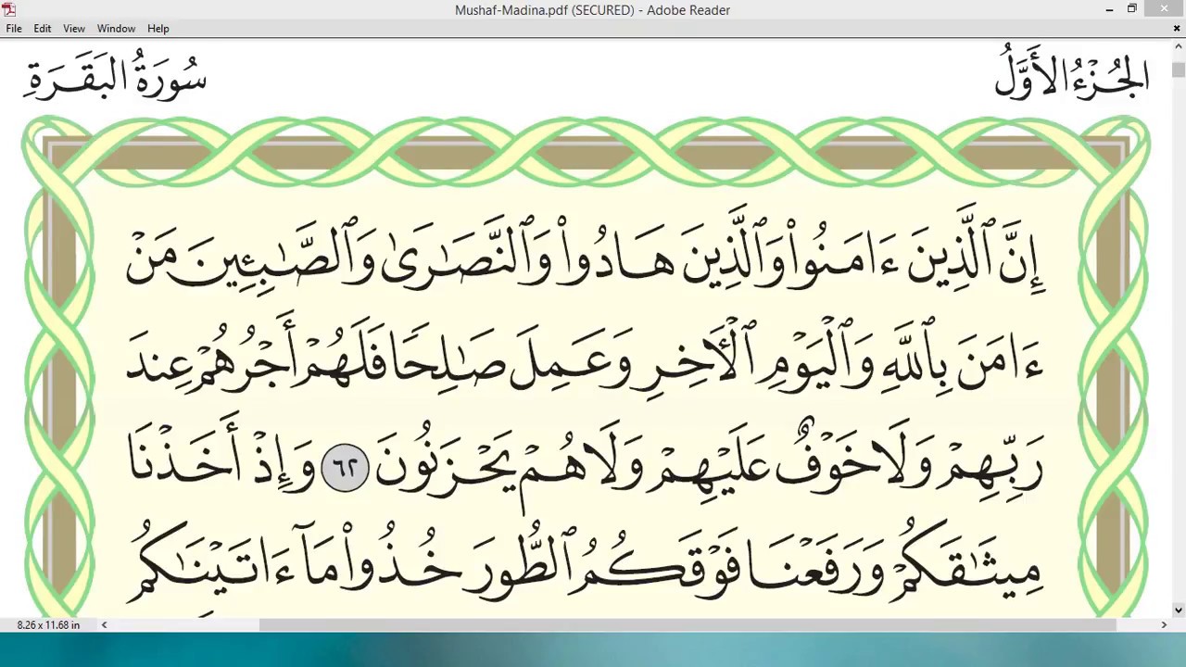Open the Edit menu

[43, 29]
